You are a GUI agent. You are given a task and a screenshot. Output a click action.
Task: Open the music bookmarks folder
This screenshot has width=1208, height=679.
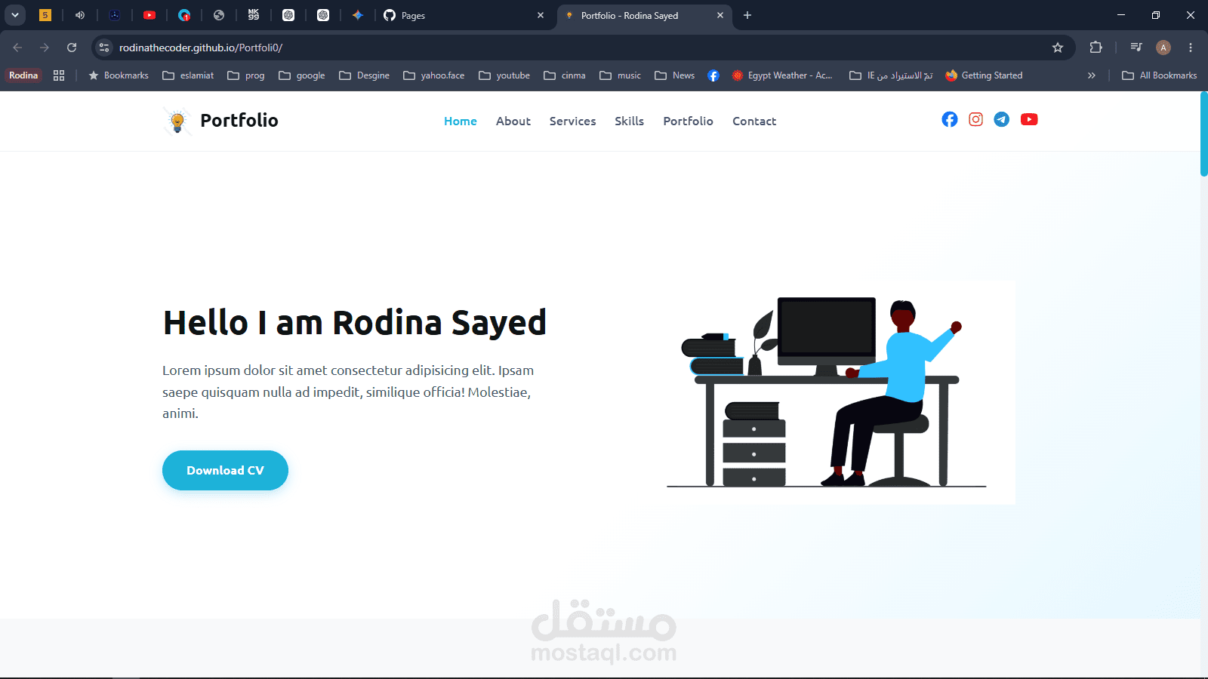pyautogui.click(x=621, y=75)
